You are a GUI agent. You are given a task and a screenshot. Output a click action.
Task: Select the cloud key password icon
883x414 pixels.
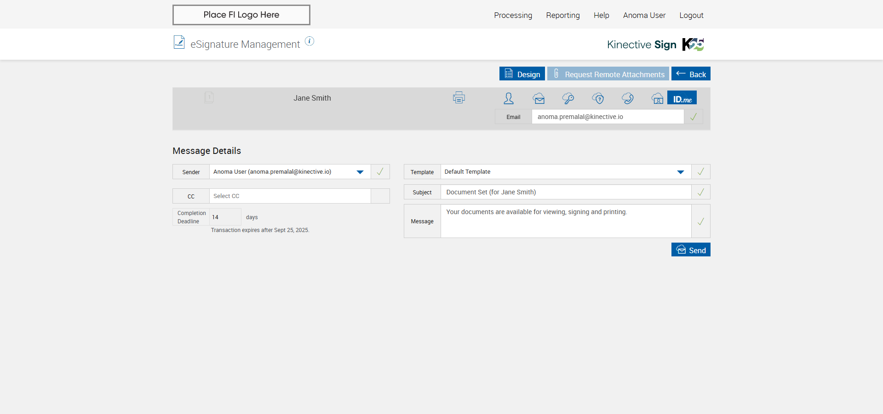coord(568,98)
